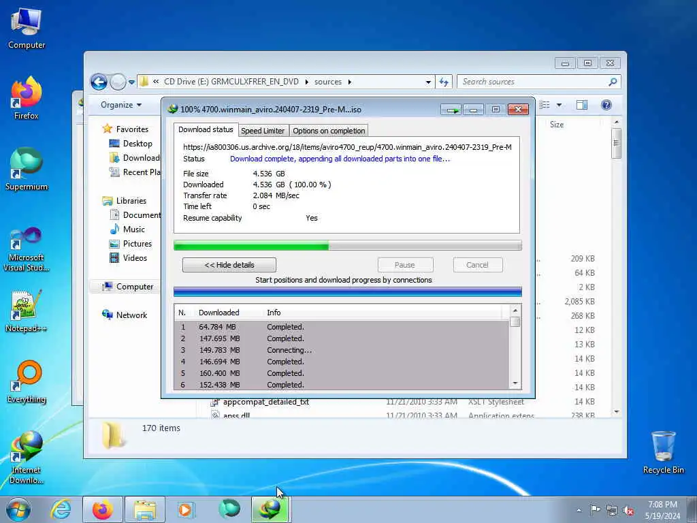Switch to Supermium in the taskbar

(x=229, y=509)
